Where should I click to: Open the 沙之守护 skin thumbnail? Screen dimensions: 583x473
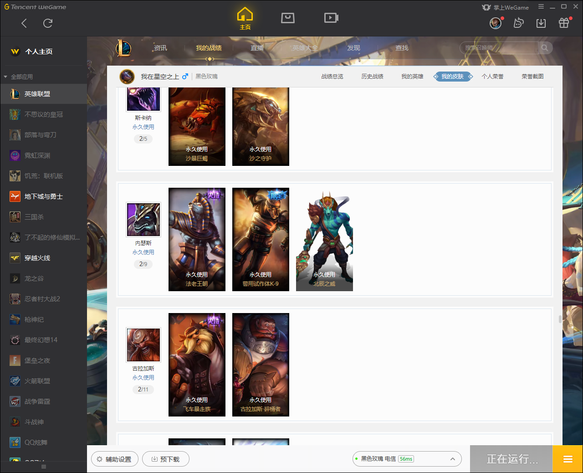pos(261,126)
